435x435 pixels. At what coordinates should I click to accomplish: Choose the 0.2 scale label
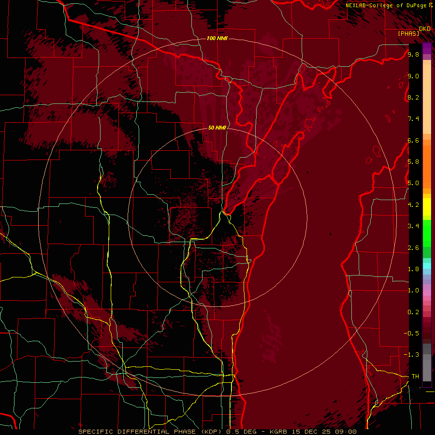pyautogui.click(x=413, y=312)
